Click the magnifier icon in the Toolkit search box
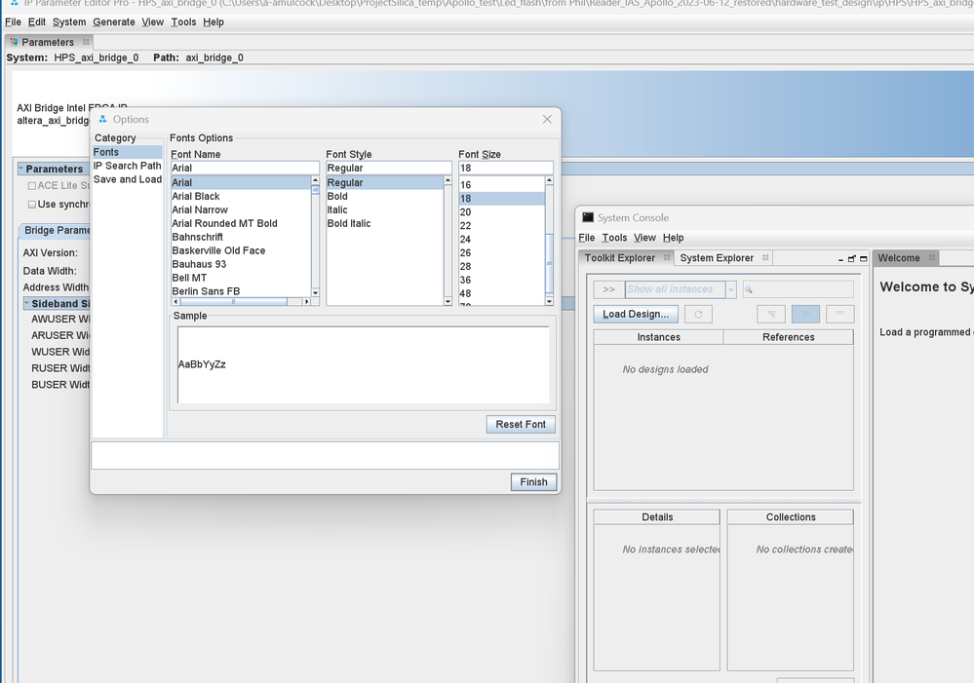 [x=749, y=289]
